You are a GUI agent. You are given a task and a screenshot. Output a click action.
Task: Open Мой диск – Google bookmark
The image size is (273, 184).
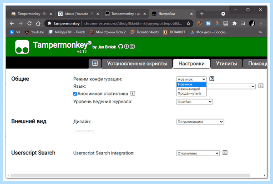click(209, 32)
